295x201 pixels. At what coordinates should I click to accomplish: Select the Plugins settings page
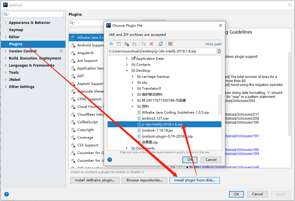[x=33, y=44]
